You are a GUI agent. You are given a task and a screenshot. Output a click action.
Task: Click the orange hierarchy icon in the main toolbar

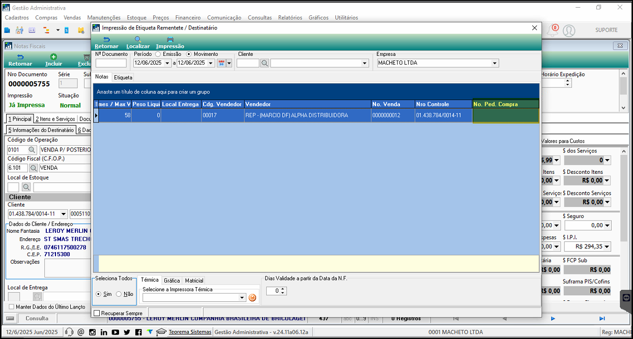tap(46, 30)
